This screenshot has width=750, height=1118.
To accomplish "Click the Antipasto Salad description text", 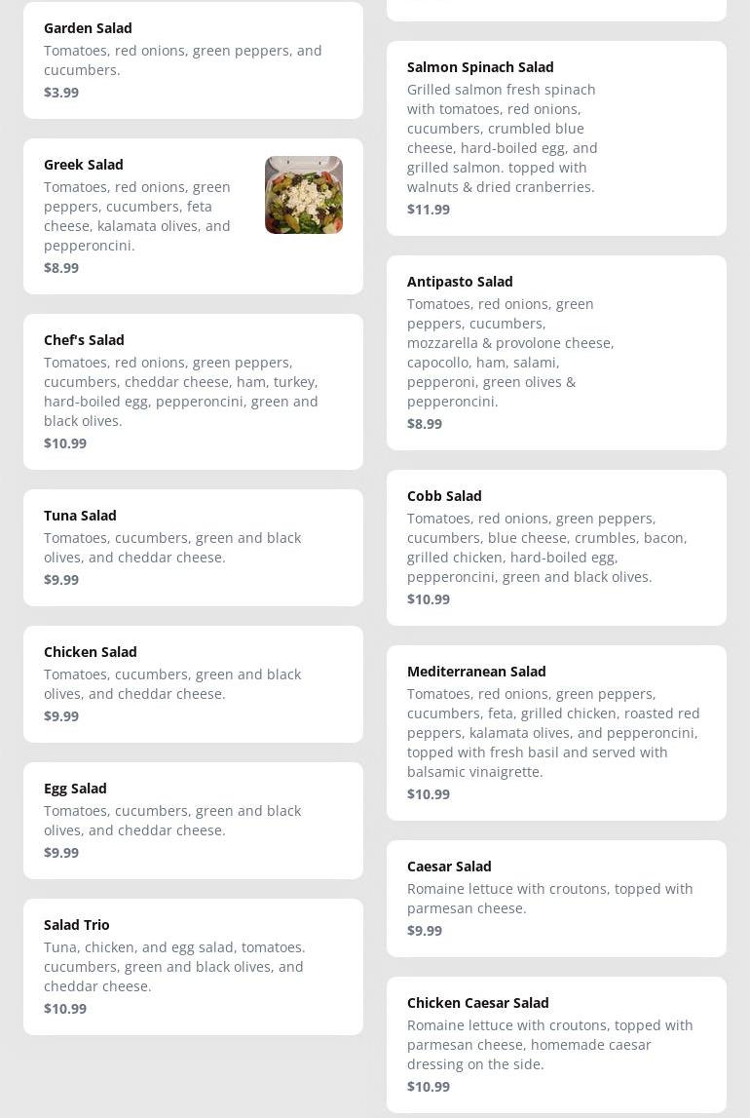I will (x=509, y=352).
